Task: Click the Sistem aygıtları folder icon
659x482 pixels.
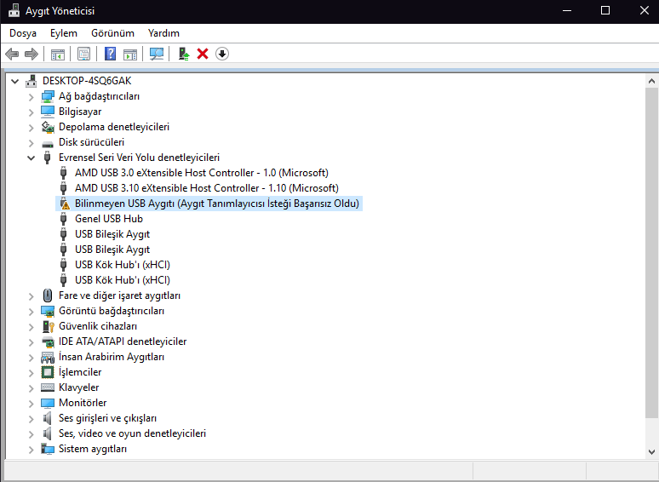Action: click(x=48, y=449)
